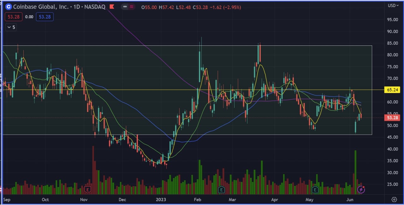Click 45.00 on the price axis
The height and width of the screenshot is (205, 404).
392,137
